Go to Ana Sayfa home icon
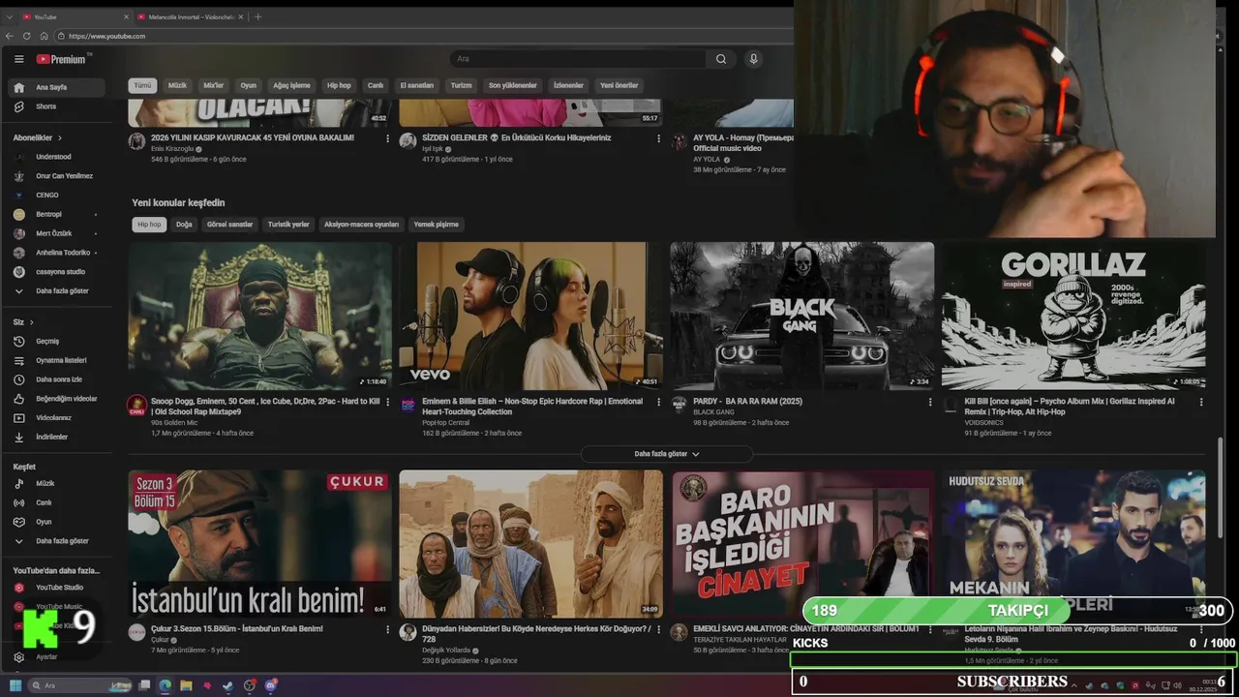This screenshot has width=1239, height=697. click(x=18, y=87)
